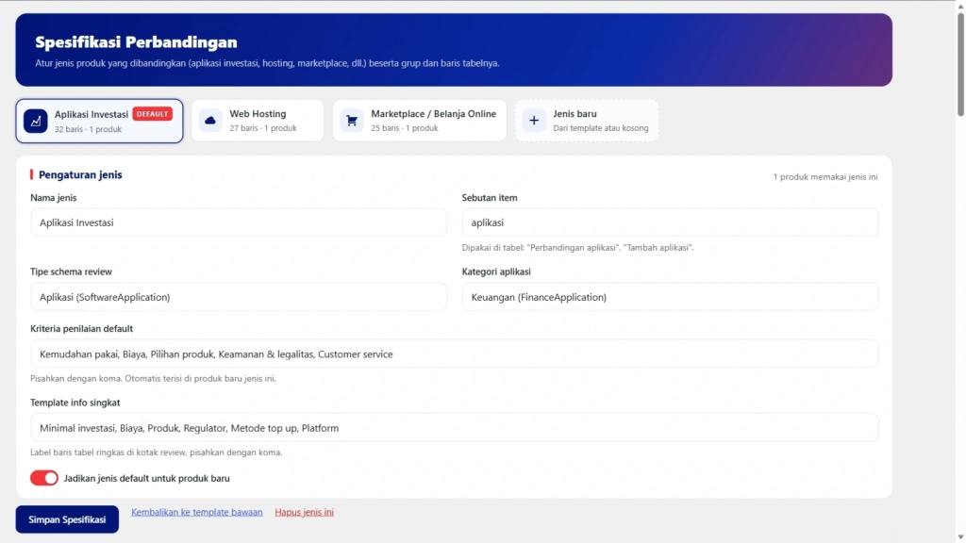Image resolution: width=966 pixels, height=543 pixels.
Task: Click the 'Dipakai di tabel' hint text
Action: pyautogui.click(x=578, y=248)
